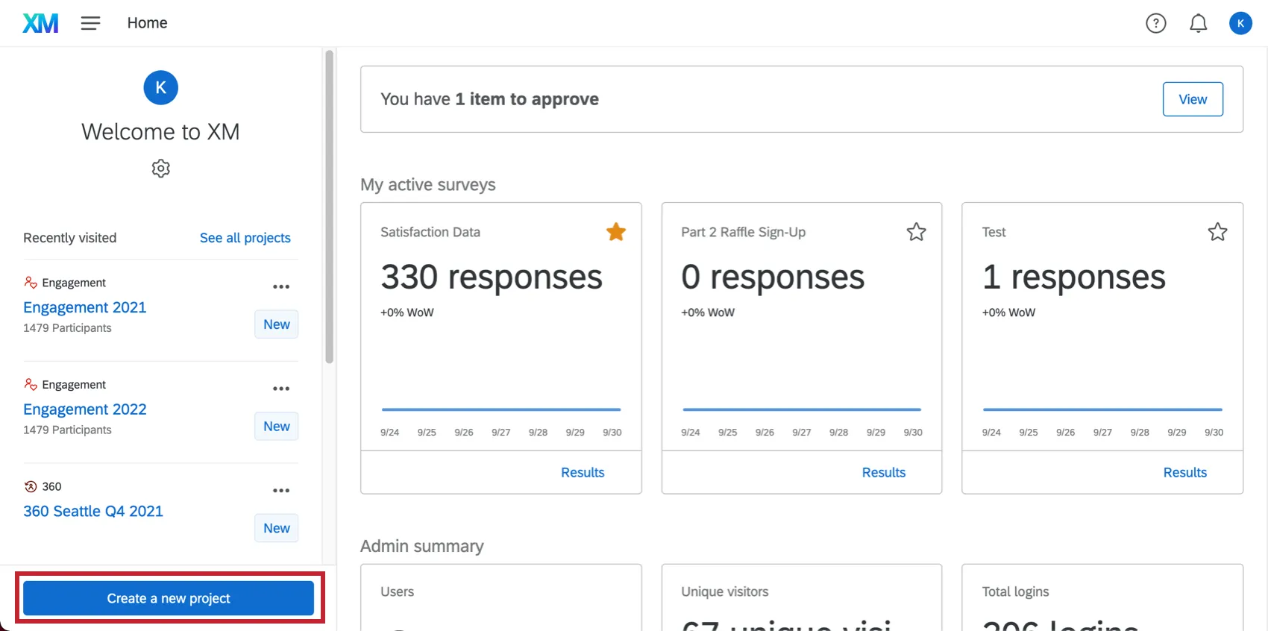The image size is (1268, 631).
Task: Open the 360 Seattle Q4 2021 project
Action: coord(93,511)
